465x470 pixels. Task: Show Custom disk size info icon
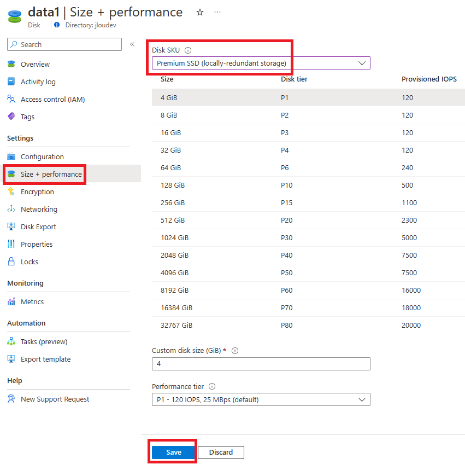(x=235, y=351)
